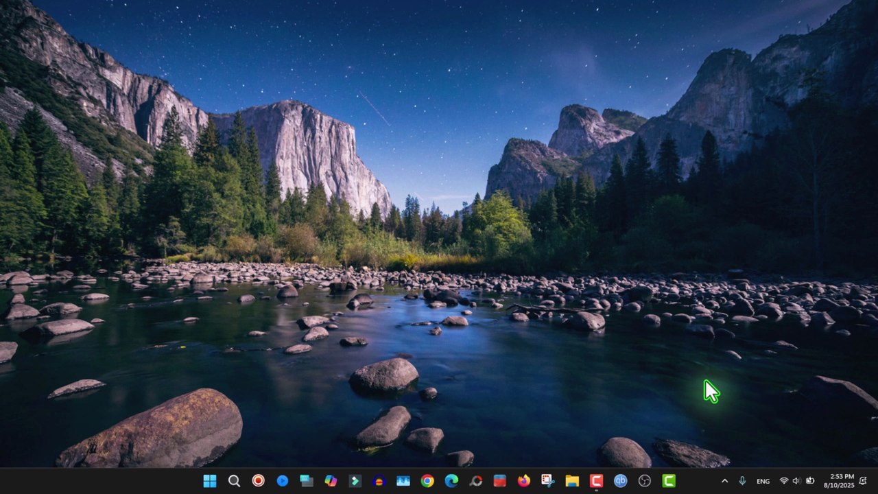Open Filmora video editor icon
The width and height of the screenshot is (878, 494).
point(355,481)
